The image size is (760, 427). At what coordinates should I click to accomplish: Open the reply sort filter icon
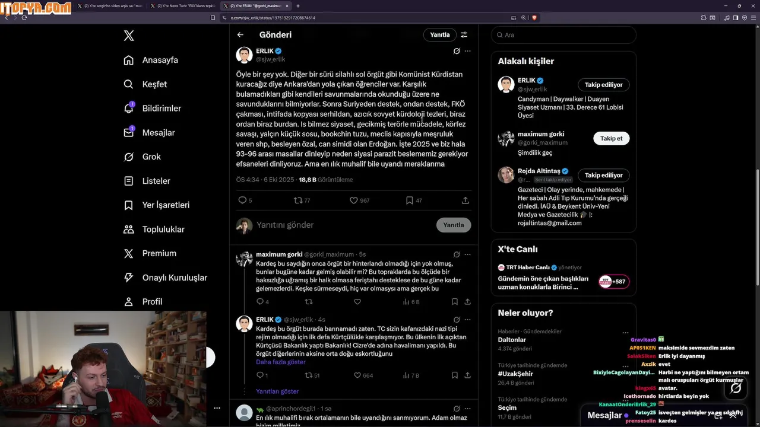click(464, 35)
